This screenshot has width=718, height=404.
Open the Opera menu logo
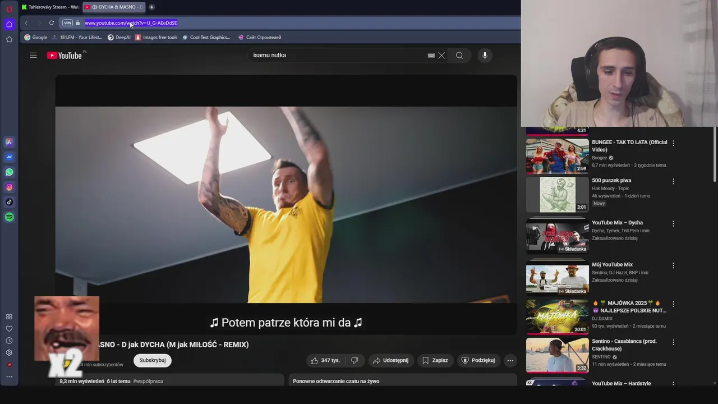9,9
